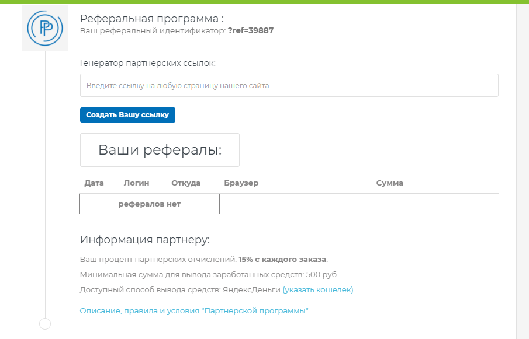
Task: Click the ?ref=39887 referral identifier
Action: (x=251, y=30)
